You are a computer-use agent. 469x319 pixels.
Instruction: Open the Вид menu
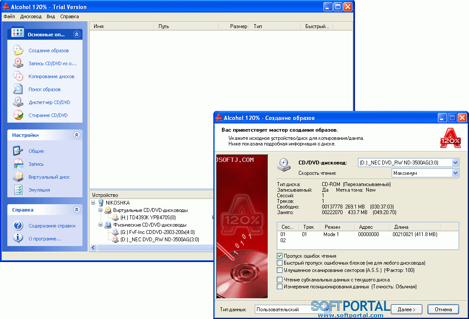(51, 16)
